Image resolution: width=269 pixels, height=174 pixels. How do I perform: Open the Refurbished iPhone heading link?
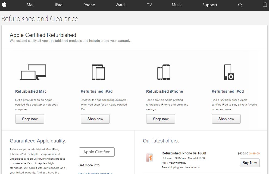click(164, 91)
